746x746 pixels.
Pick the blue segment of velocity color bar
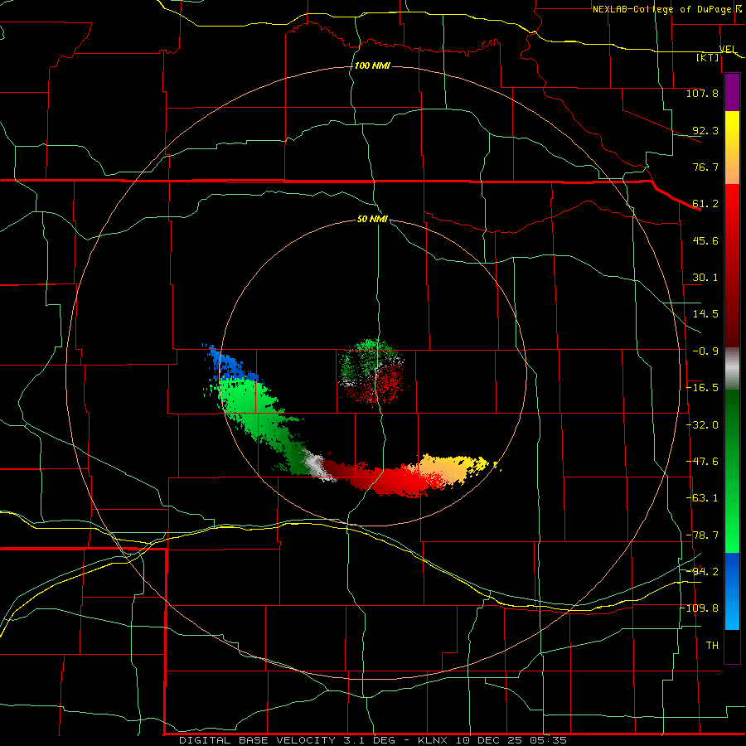[732, 591]
